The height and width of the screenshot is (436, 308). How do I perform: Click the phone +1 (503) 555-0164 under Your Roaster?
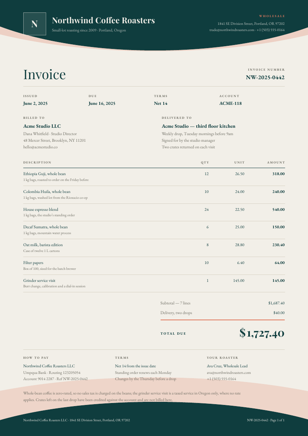221,379
